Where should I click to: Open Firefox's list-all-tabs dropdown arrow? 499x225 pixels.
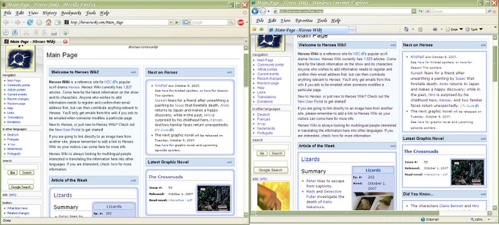(x=245, y=41)
